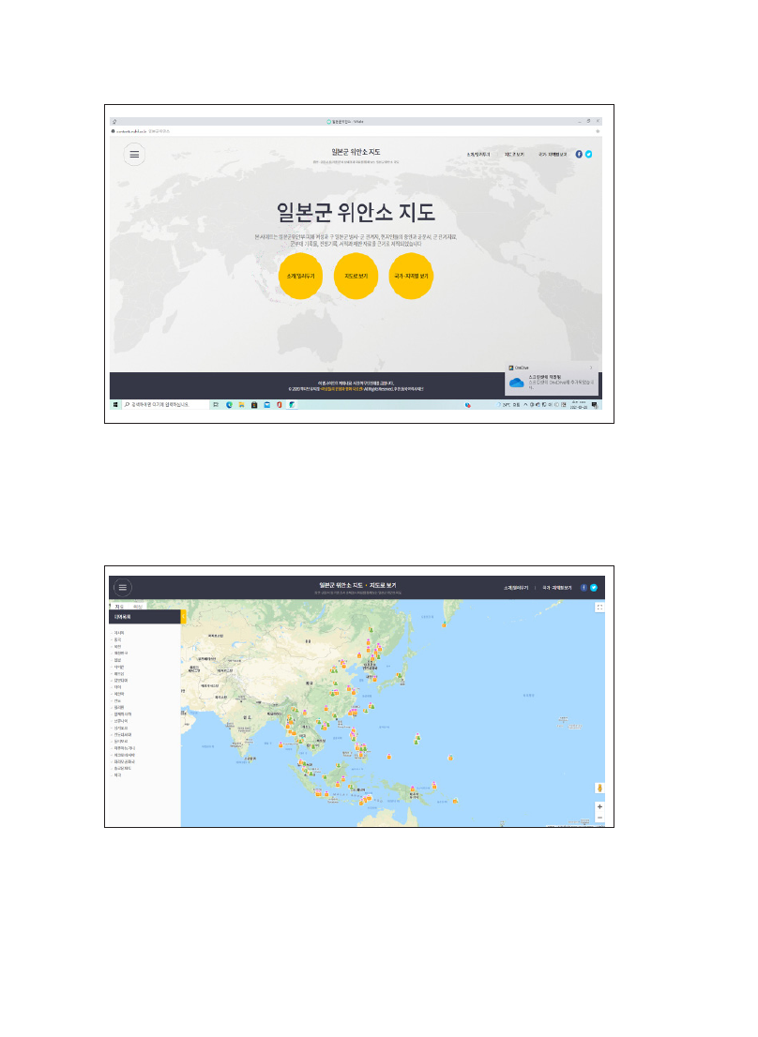Zoom in with the map plus button
This screenshot has width=758, height=1037.
599,806
